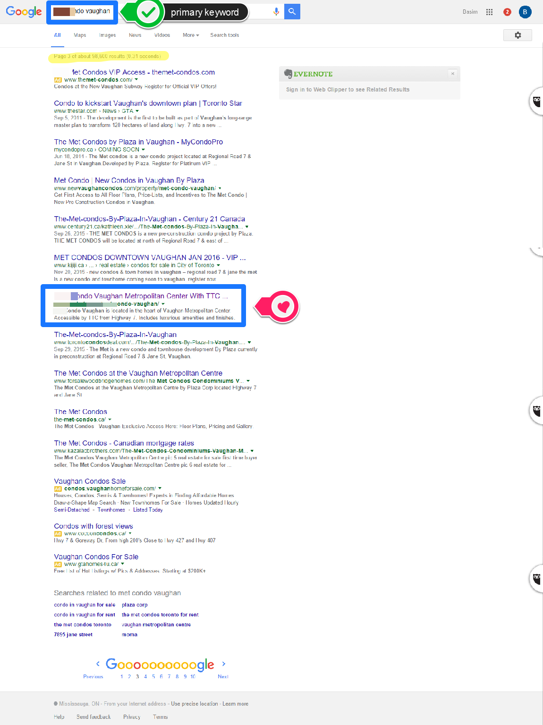Open dropdown arrow next to torontocondosdeal.com URL
The width and height of the screenshot is (543, 725).
(x=249, y=342)
